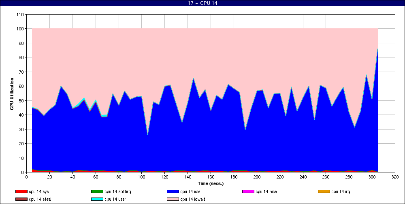Image resolution: width=405 pixels, height=204 pixels.
Task: Select the 'cpu 14 irq' legend label
Action: coord(341,191)
